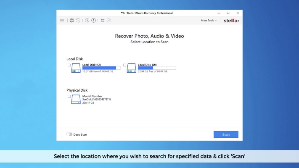
Task: Select the Local Disk (C:) drive icon
Action: tap(76, 68)
